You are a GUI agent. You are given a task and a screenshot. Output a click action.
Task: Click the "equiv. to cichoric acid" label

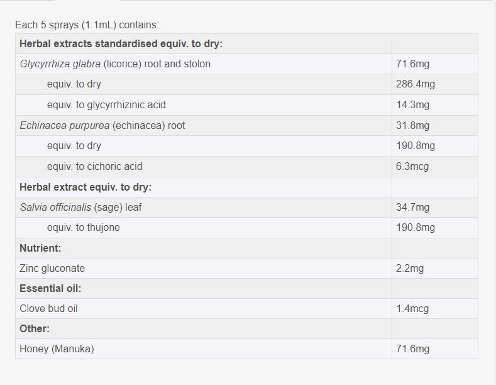tap(95, 167)
